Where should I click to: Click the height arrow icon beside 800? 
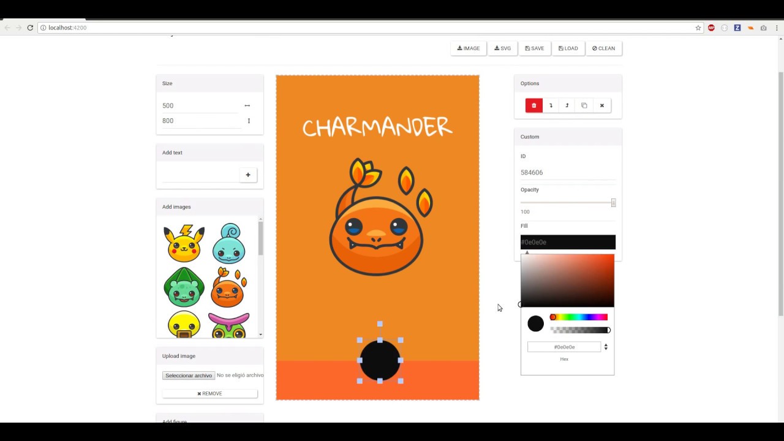(x=249, y=121)
